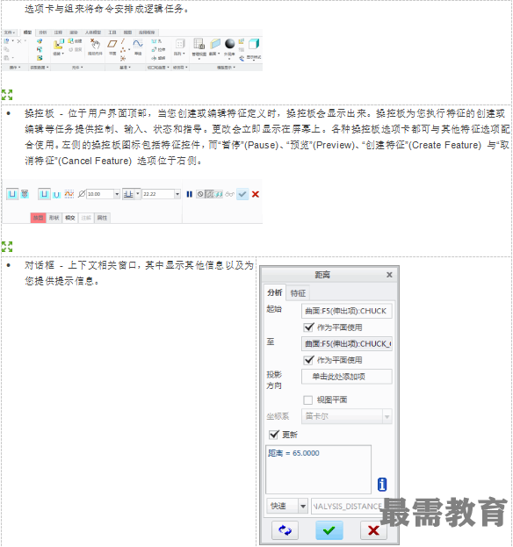Open the 形状 dashboard tab
This screenshot has width=513, height=547.
pyautogui.click(x=54, y=218)
